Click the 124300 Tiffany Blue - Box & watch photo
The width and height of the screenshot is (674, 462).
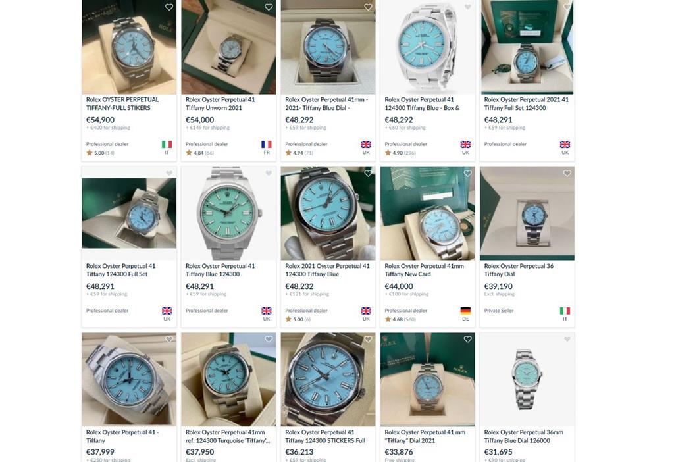(x=428, y=47)
